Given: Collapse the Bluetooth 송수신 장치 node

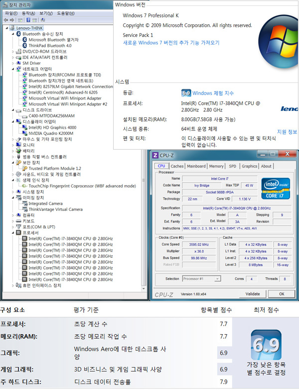Looking at the screenshot, I should [13, 34].
